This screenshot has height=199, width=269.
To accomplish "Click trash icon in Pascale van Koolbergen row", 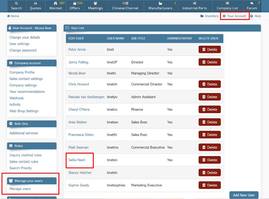I will pyautogui.click(x=204, y=97).
